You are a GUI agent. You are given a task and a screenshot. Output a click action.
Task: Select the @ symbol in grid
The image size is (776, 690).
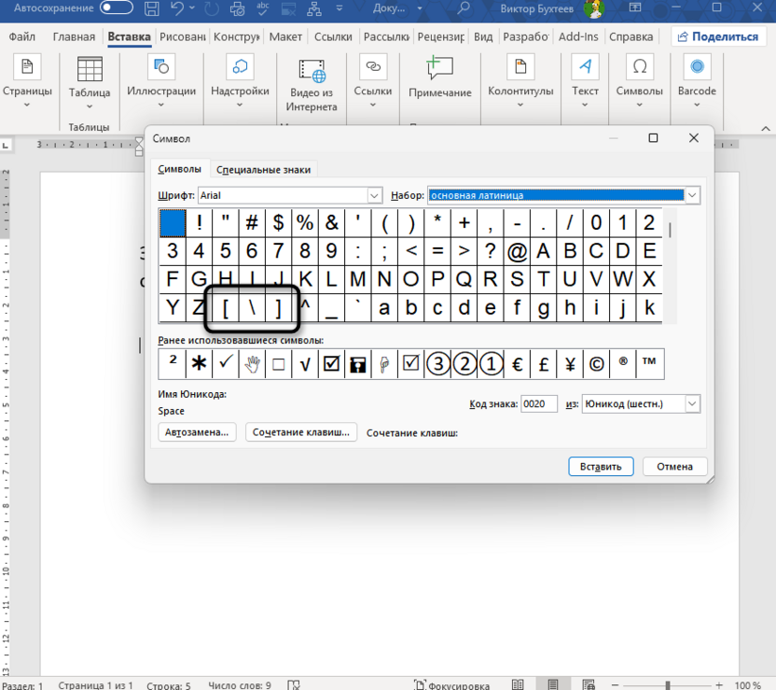(517, 251)
